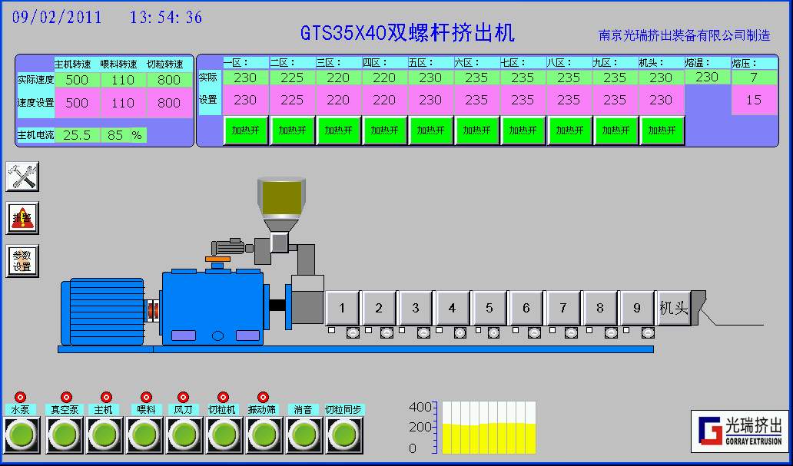Toggle the 喂料 feeder green button
This screenshot has width=793, height=466.
(x=144, y=435)
